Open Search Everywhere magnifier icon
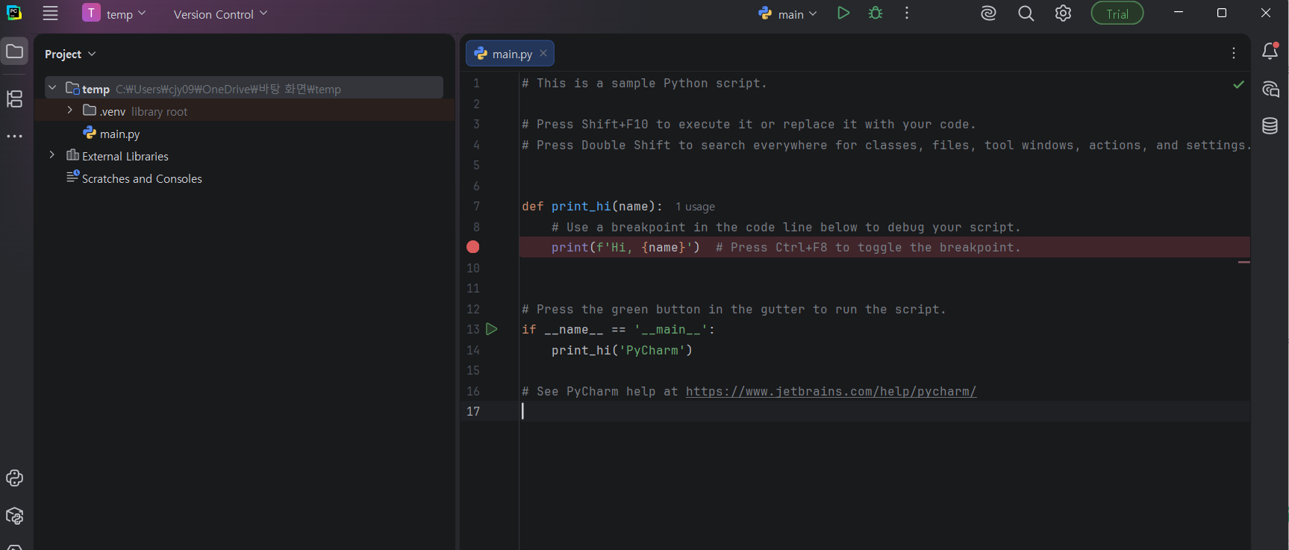The width and height of the screenshot is (1289, 550). [x=1026, y=13]
